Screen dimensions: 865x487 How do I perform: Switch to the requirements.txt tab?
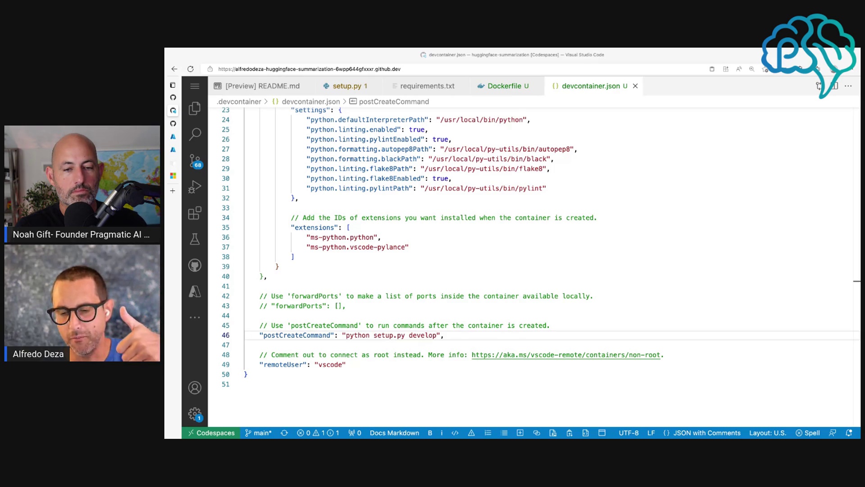click(423, 86)
